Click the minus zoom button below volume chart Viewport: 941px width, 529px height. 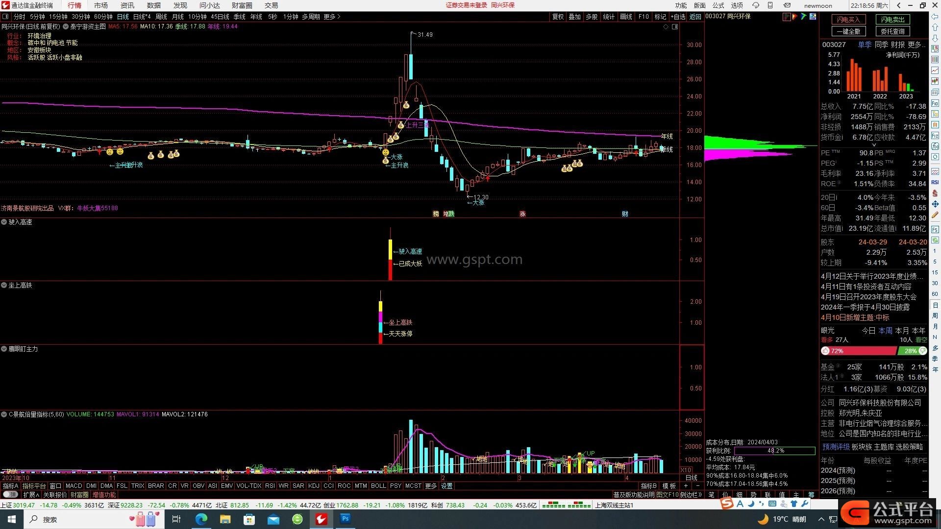pyautogui.click(x=697, y=486)
